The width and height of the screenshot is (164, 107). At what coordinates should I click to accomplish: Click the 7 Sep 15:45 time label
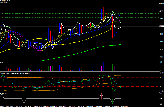(54, 106)
